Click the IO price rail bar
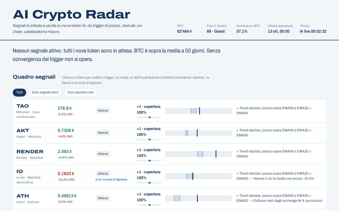 198,176
